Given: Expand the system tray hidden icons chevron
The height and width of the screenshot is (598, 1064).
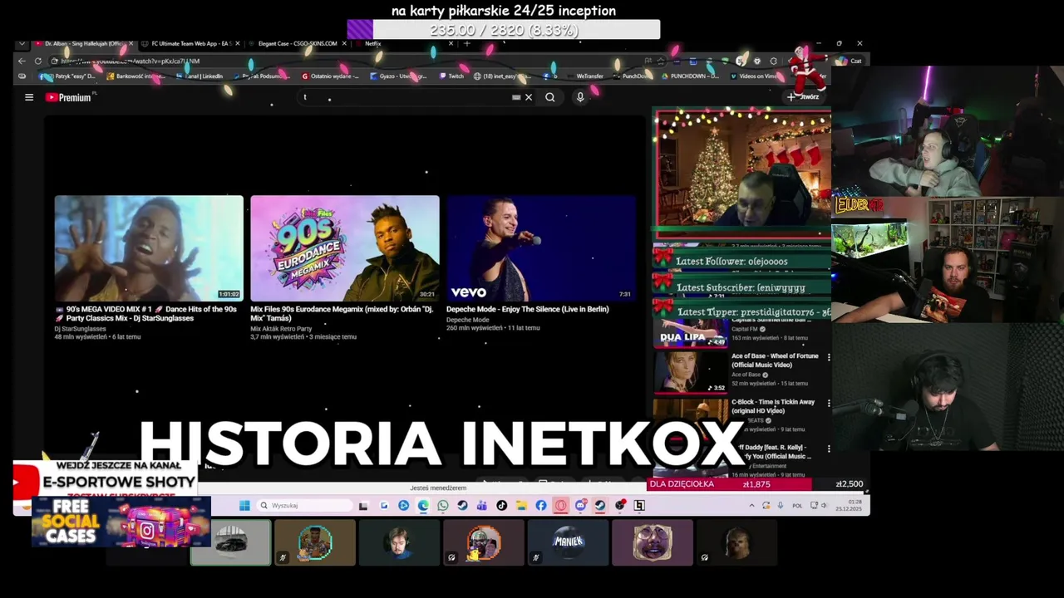Looking at the screenshot, I should pos(751,505).
